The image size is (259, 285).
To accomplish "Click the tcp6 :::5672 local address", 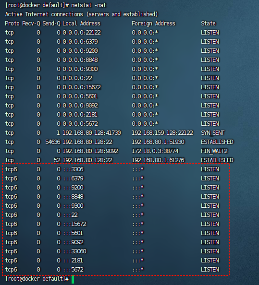I will [x=73, y=270].
